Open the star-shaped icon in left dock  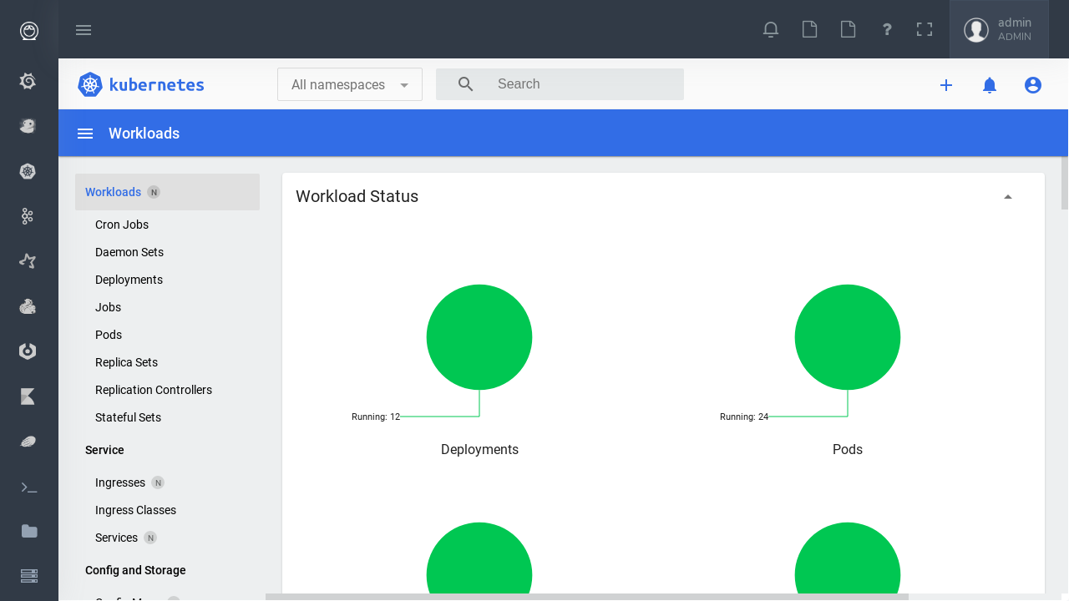coord(28,261)
